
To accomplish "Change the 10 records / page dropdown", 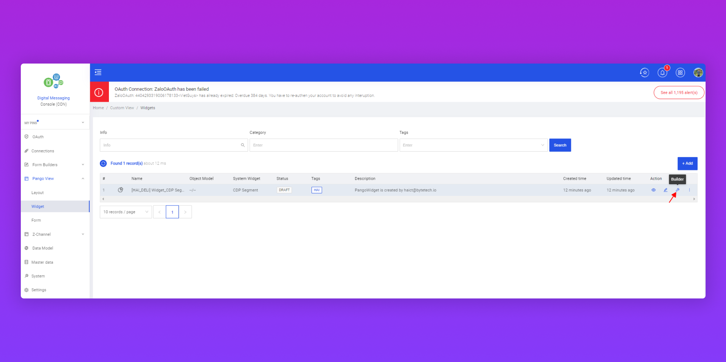I will click(126, 212).
